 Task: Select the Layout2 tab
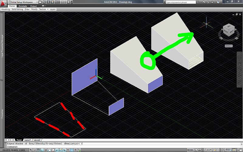(x=37, y=140)
